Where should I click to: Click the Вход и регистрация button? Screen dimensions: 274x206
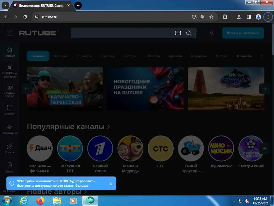pyautogui.click(x=243, y=33)
